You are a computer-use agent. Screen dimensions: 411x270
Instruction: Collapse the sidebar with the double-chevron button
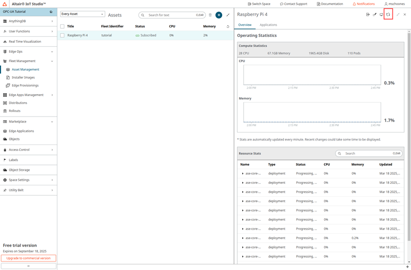coord(28,266)
